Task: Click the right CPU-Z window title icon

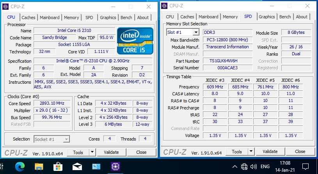Action: 164,6
